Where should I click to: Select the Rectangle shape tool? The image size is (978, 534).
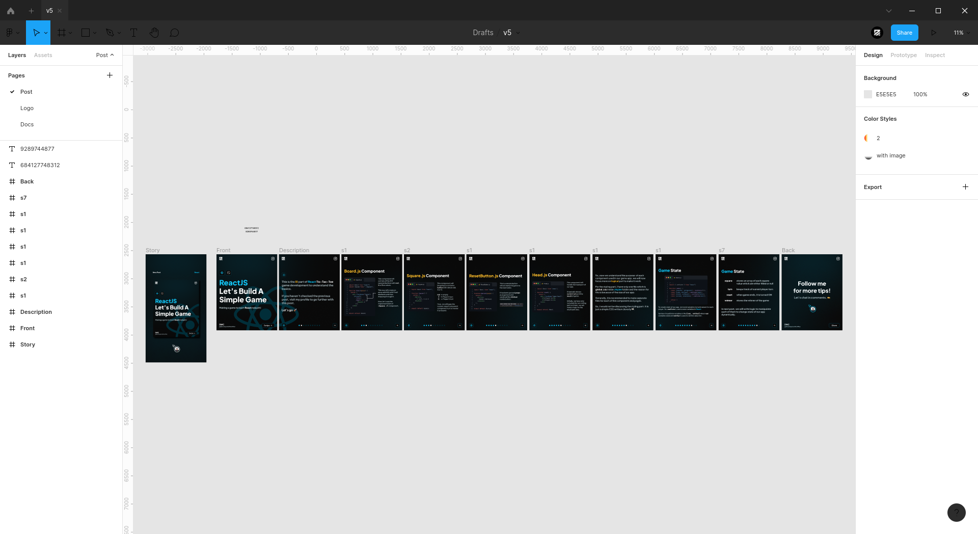(86, 33)
